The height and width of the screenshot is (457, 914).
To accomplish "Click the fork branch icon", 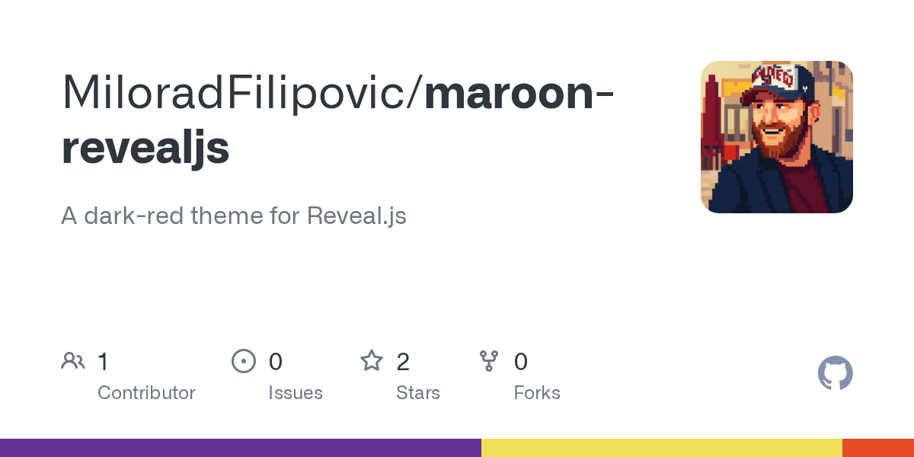I will tap(489, 360).
